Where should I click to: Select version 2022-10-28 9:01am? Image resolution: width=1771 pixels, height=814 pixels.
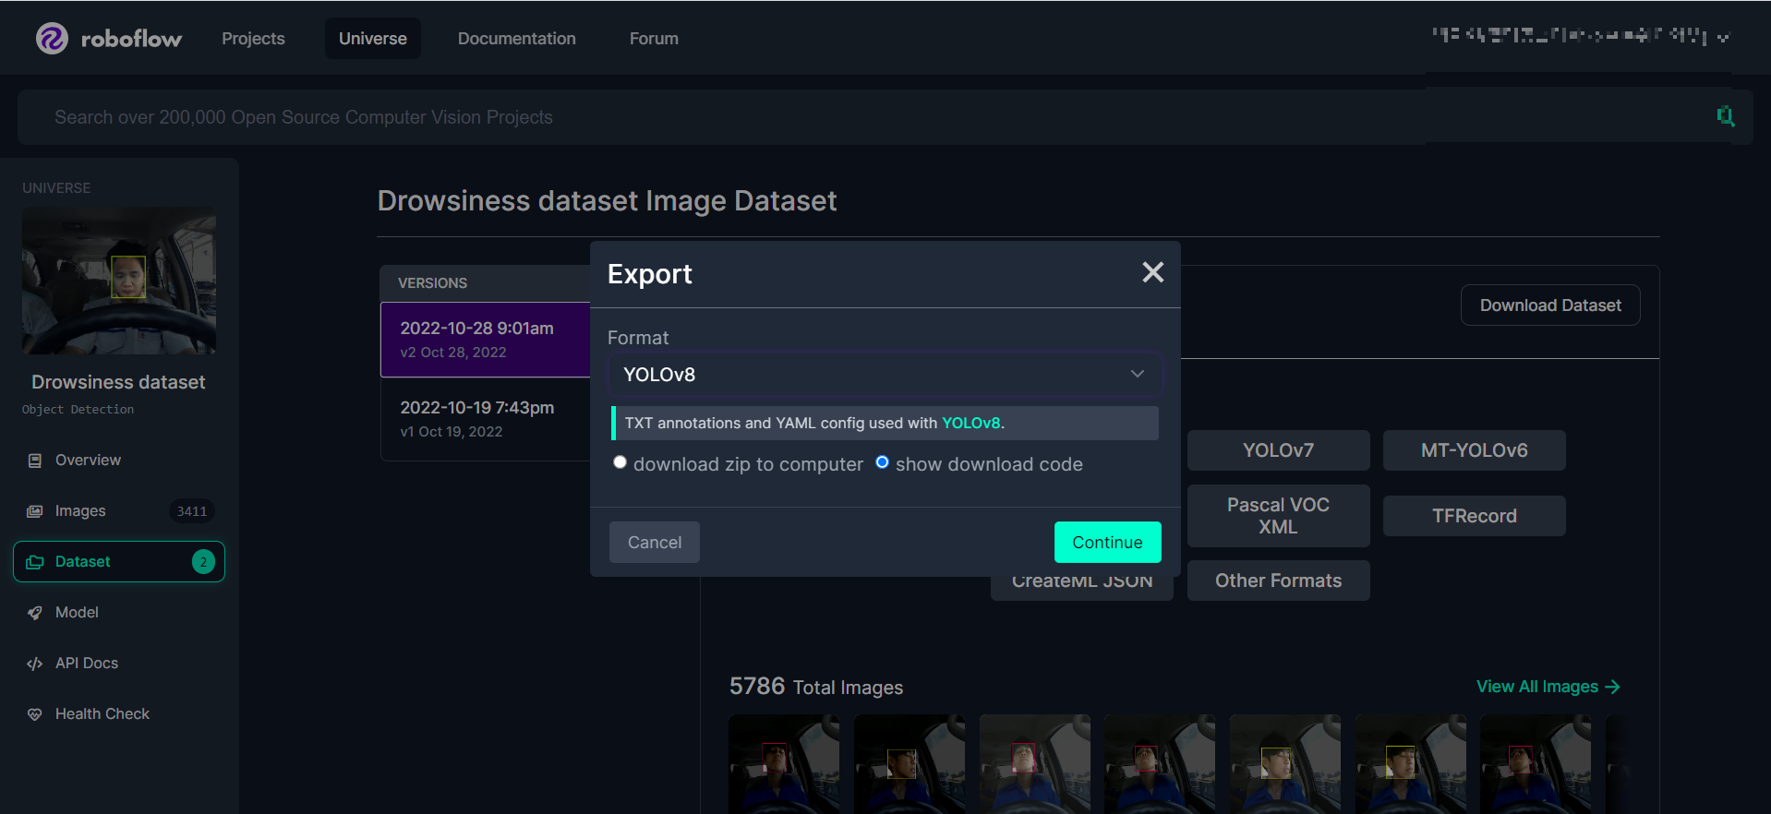pos(486,340)
